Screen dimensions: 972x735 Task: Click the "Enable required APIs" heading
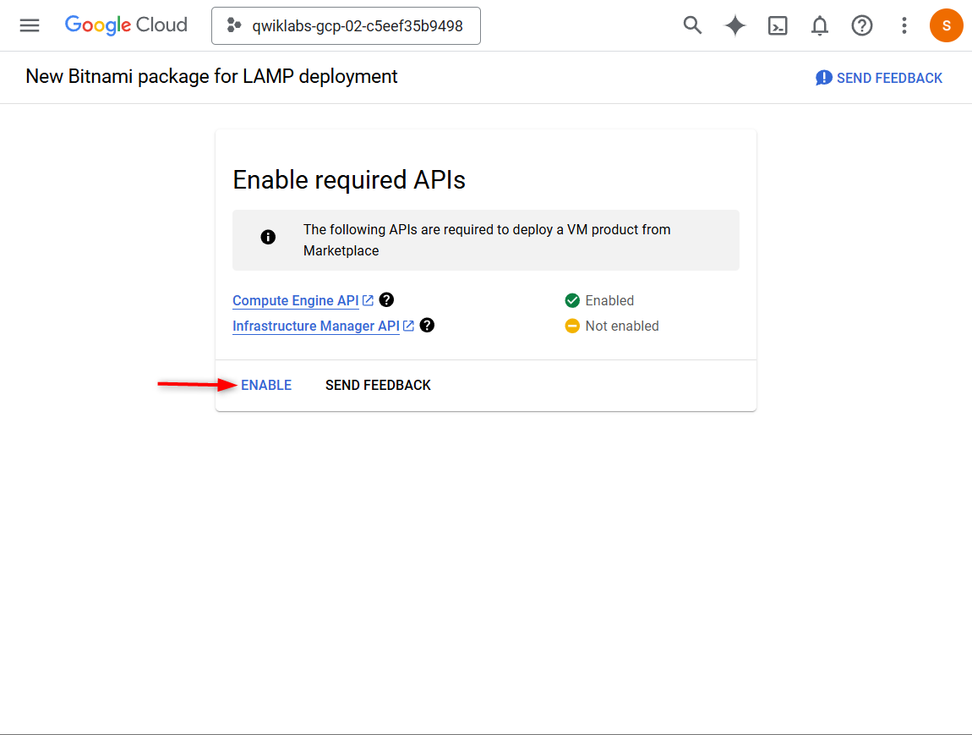[349, 180]
